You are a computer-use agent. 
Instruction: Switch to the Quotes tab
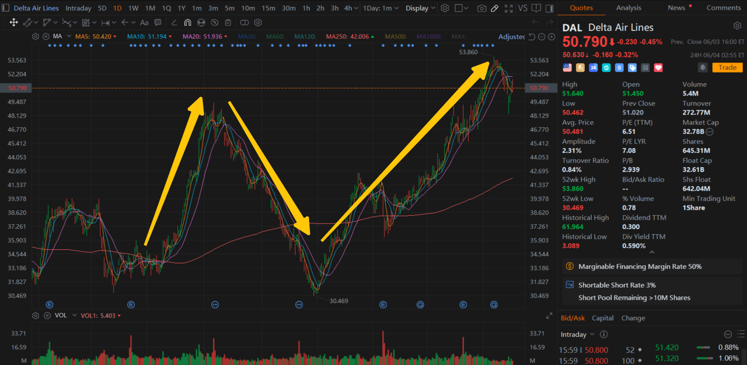581,8
